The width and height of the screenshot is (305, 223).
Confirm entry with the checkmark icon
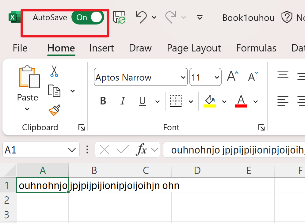point(123,150)
